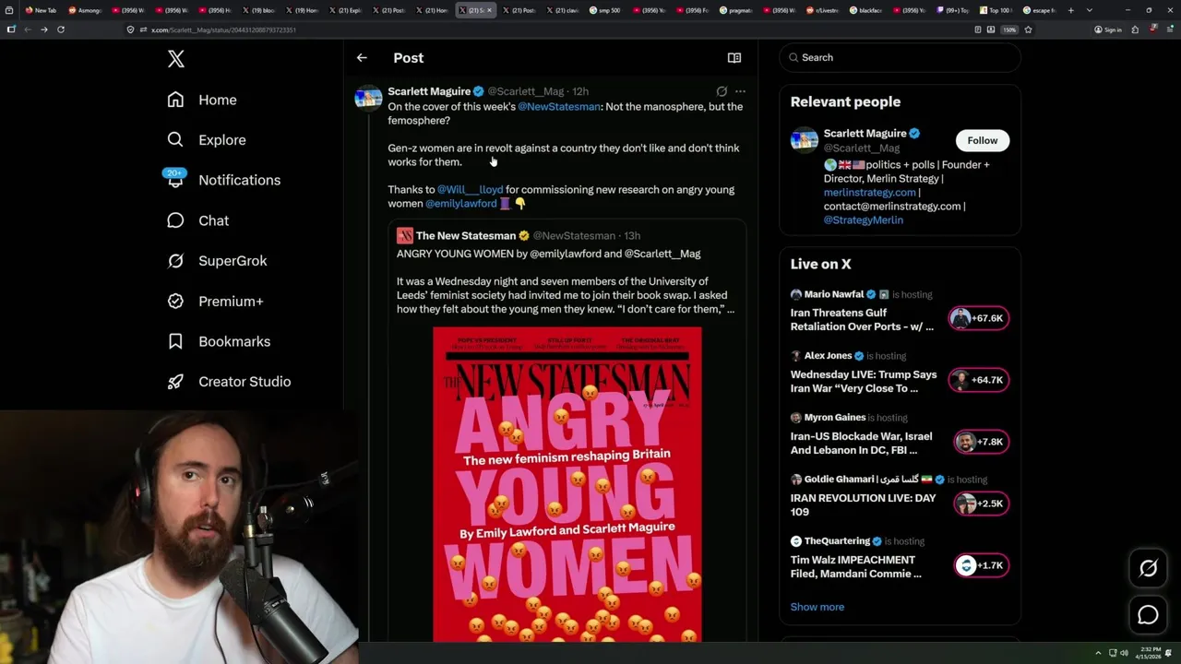Click the X logo in the sidebar
Image resolution: width=1181 pixels, height=664 pixels.
(176, 59)
